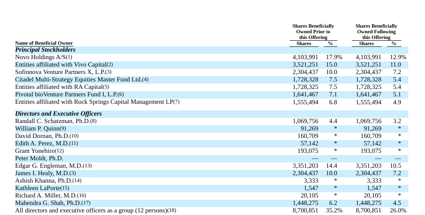Click Pivotal bioVenture Partners Fund I name
This screenshot has height=215, width=425.
coord(66,95)
